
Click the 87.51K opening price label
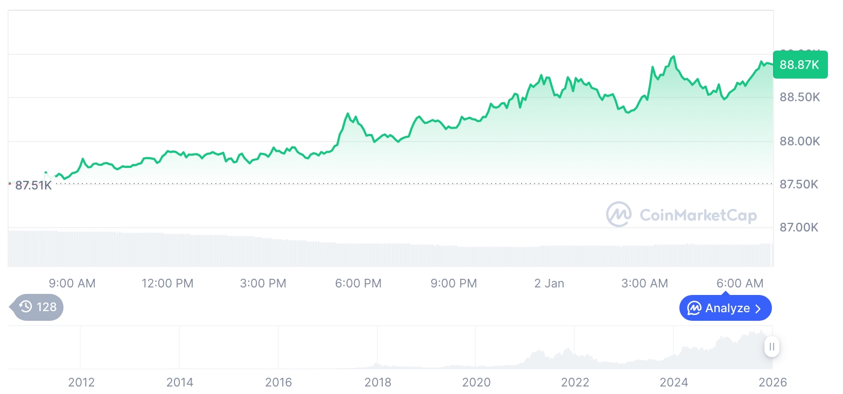click(x=33, y=185)
